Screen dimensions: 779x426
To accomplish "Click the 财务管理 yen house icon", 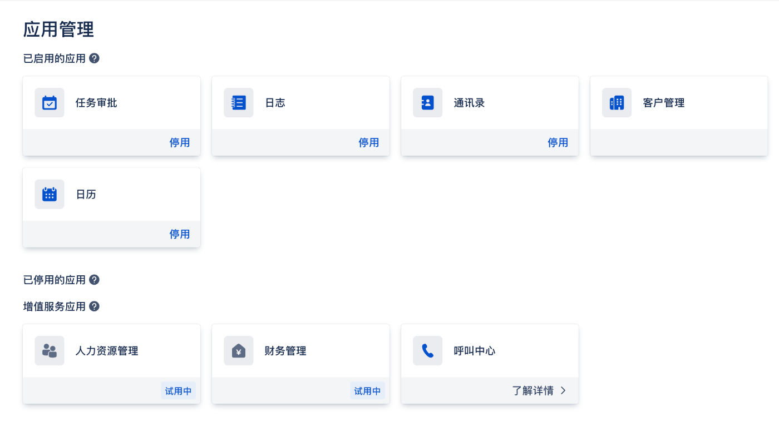I will click(x=239, y=351).
